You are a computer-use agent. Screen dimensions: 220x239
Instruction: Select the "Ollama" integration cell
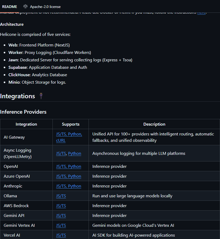(x=26, y=196)
